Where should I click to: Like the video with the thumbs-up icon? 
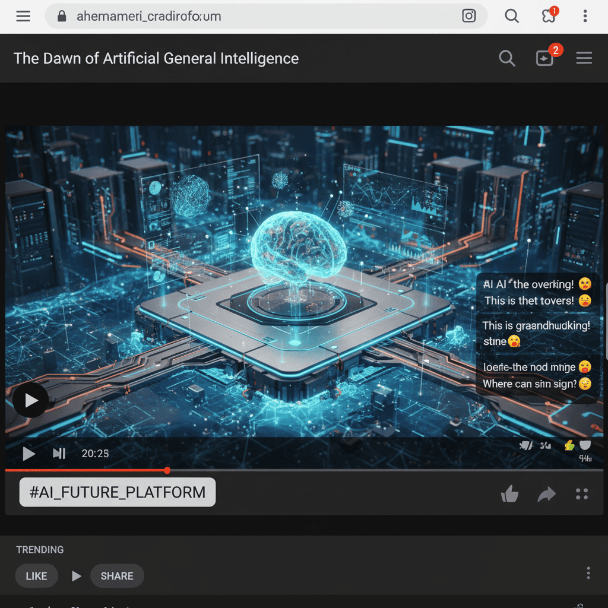coord(509,494)
